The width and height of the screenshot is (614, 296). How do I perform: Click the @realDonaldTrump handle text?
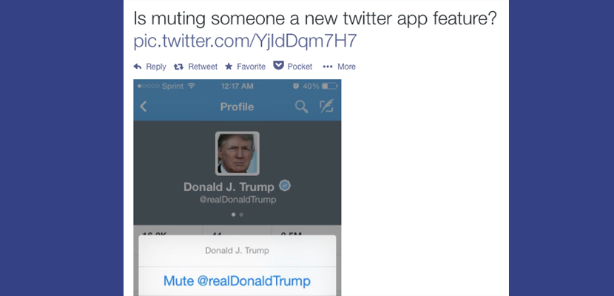pyautogui.click(x=237, y=200)
